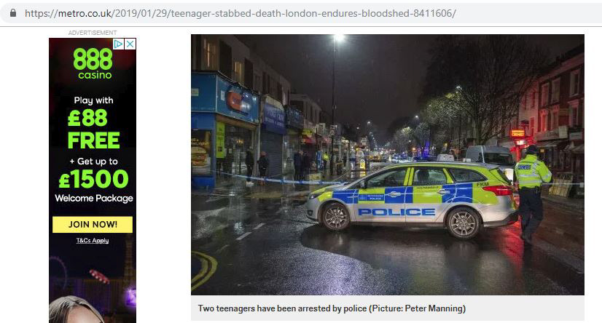Screen dimensions: 602x323
Task: Click the ADVERTISEMENT label above banner
Action: coord(93,33)
